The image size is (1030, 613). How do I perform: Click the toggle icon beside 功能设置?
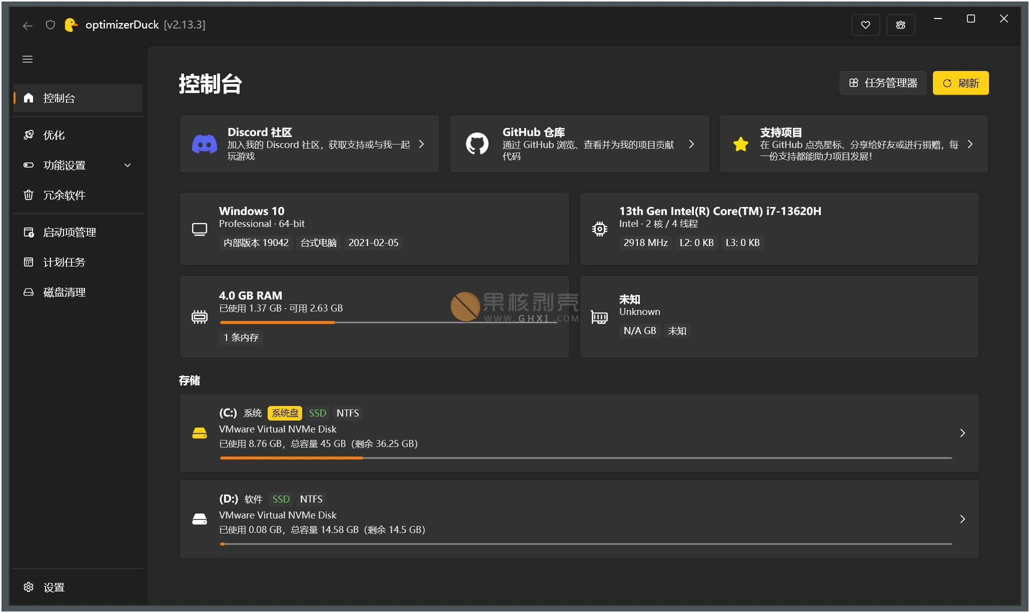coord(29,164)
